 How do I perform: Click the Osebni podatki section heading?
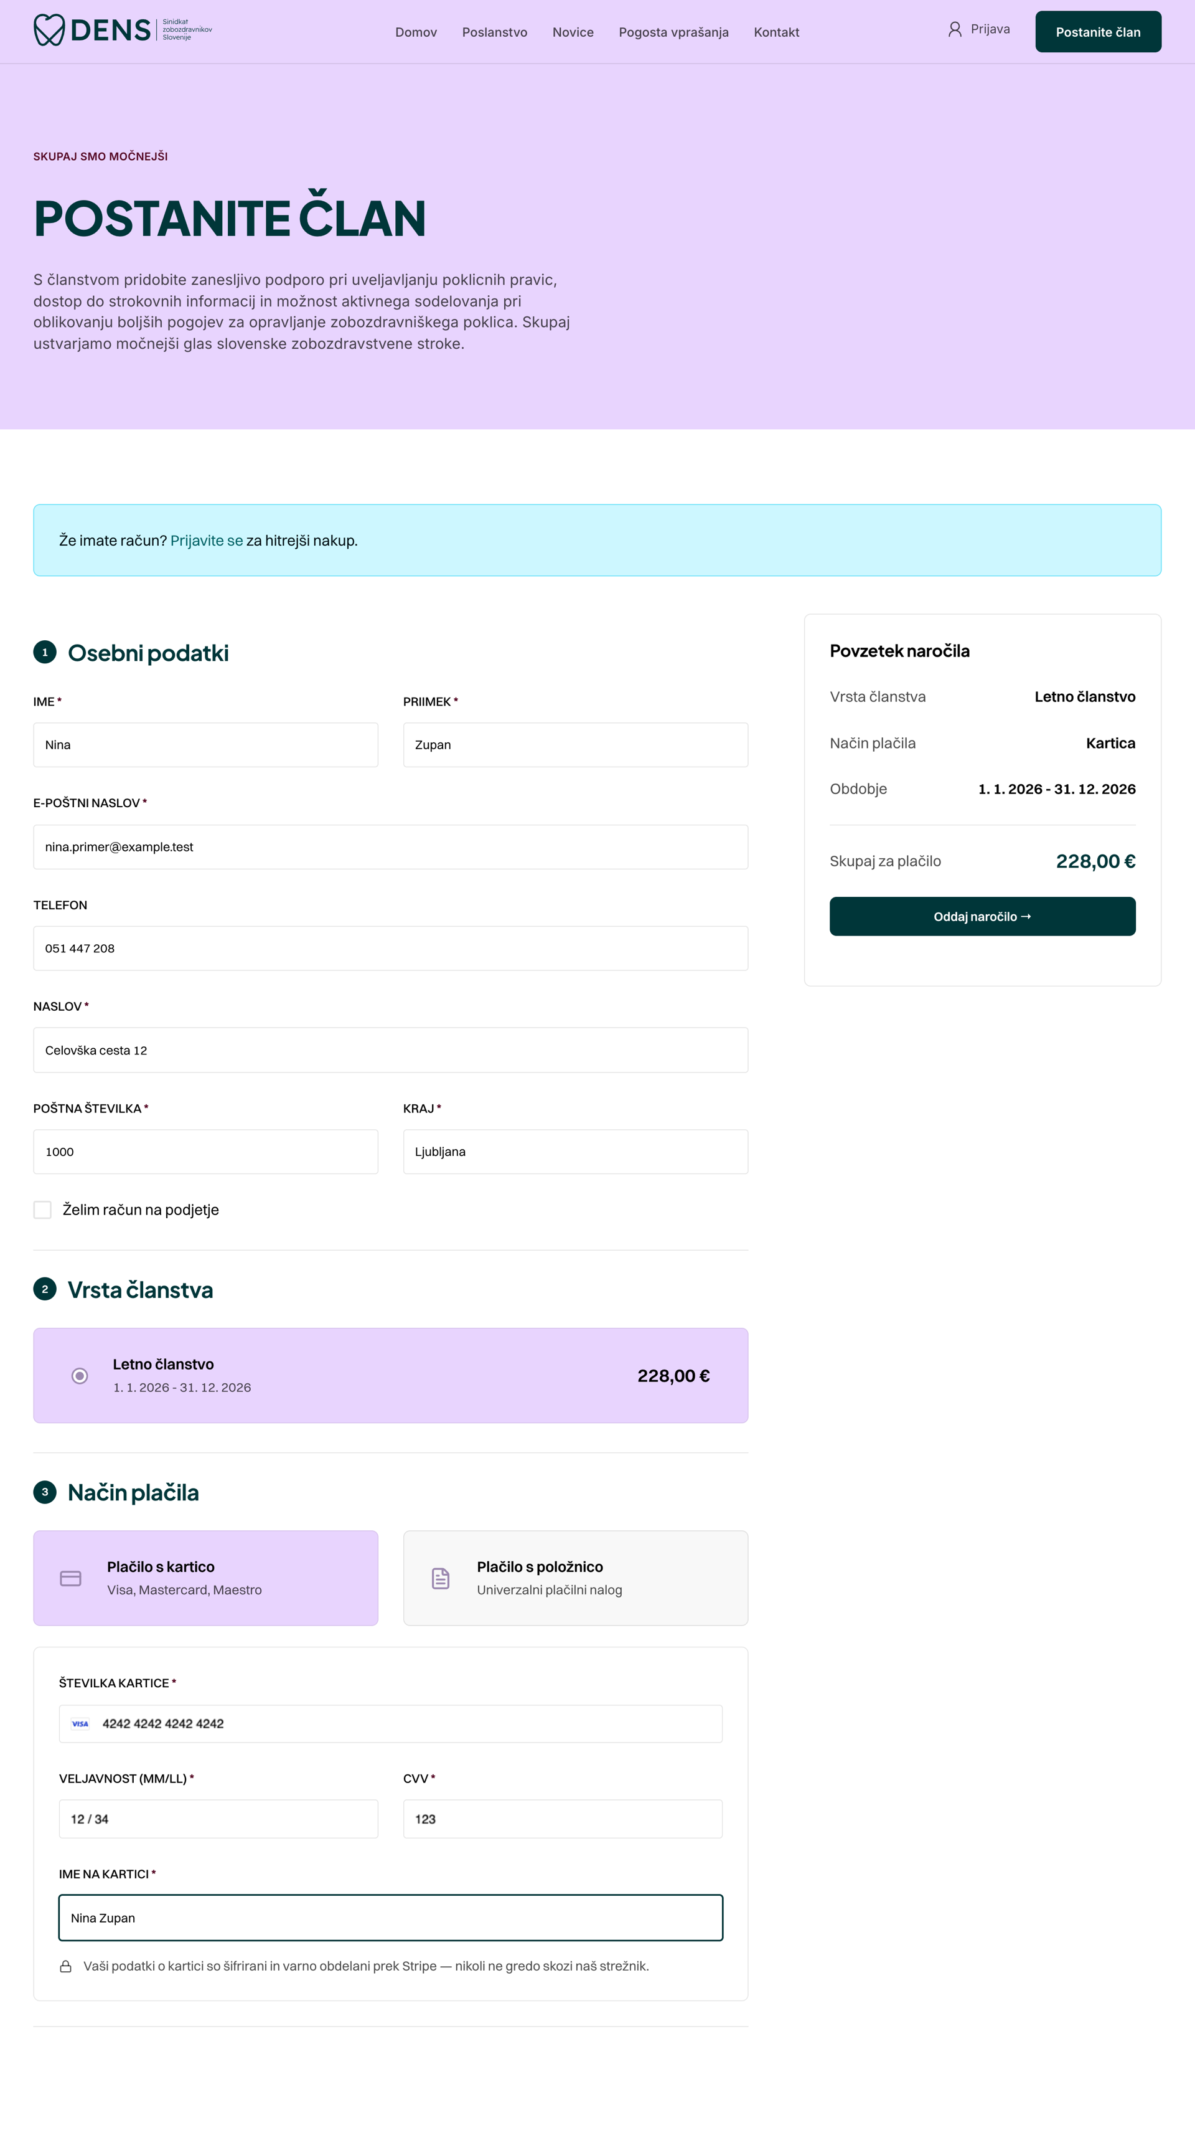[x=148, y=653]
